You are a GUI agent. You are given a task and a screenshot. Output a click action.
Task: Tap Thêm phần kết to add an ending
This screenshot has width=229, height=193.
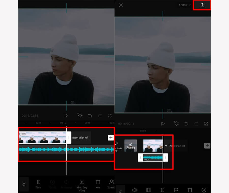[81, 137]
